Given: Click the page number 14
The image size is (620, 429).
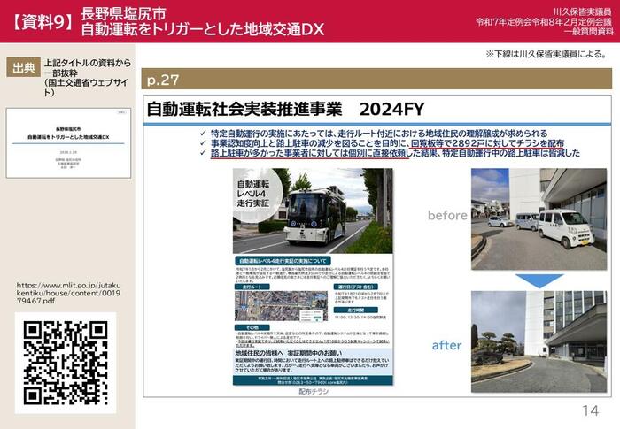Looking at the screenshot, I should tap(590, 410).
